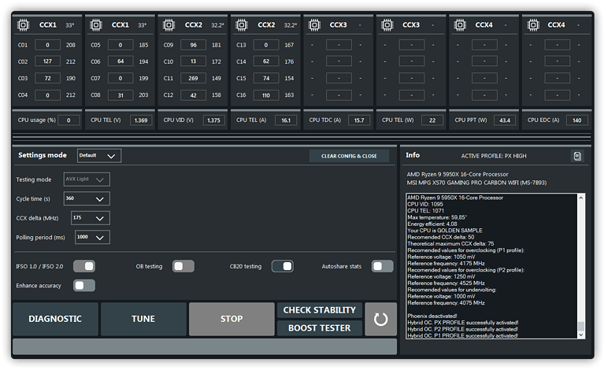The image size is (604, 370).
Task: Click the CCX4 chip icon above CPU PPT
Action: [x=461, y=25]
